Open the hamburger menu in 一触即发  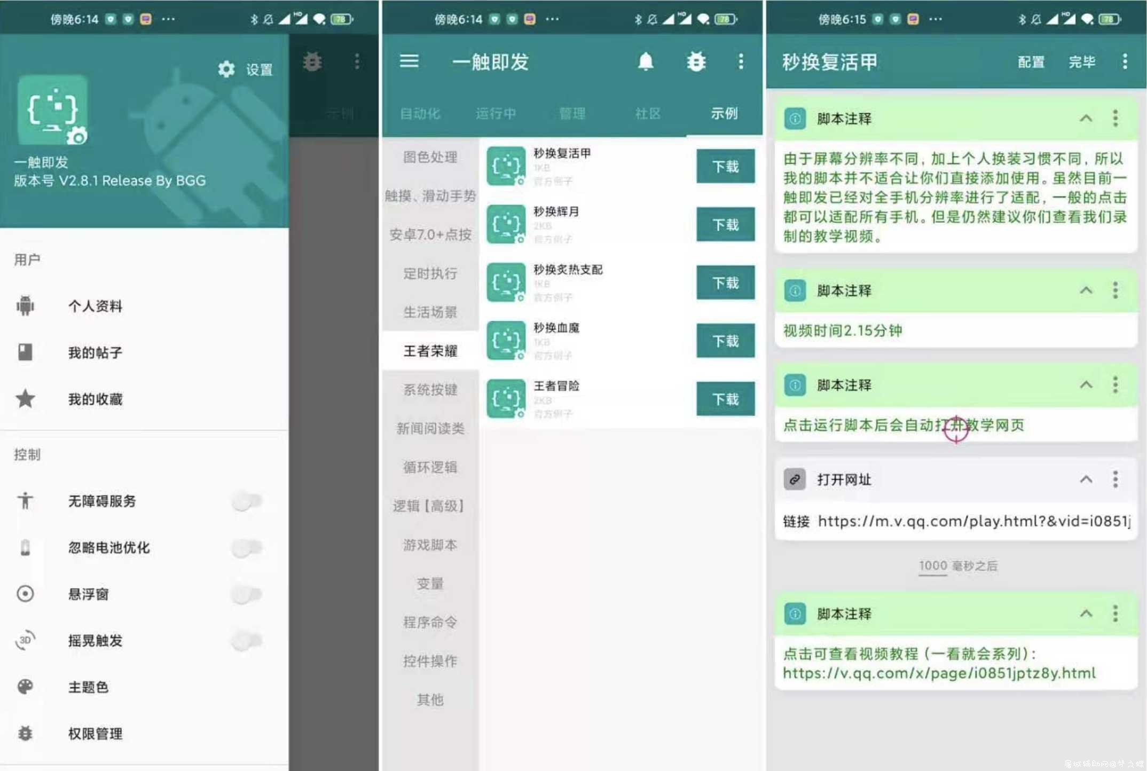[x=410, y=61]
